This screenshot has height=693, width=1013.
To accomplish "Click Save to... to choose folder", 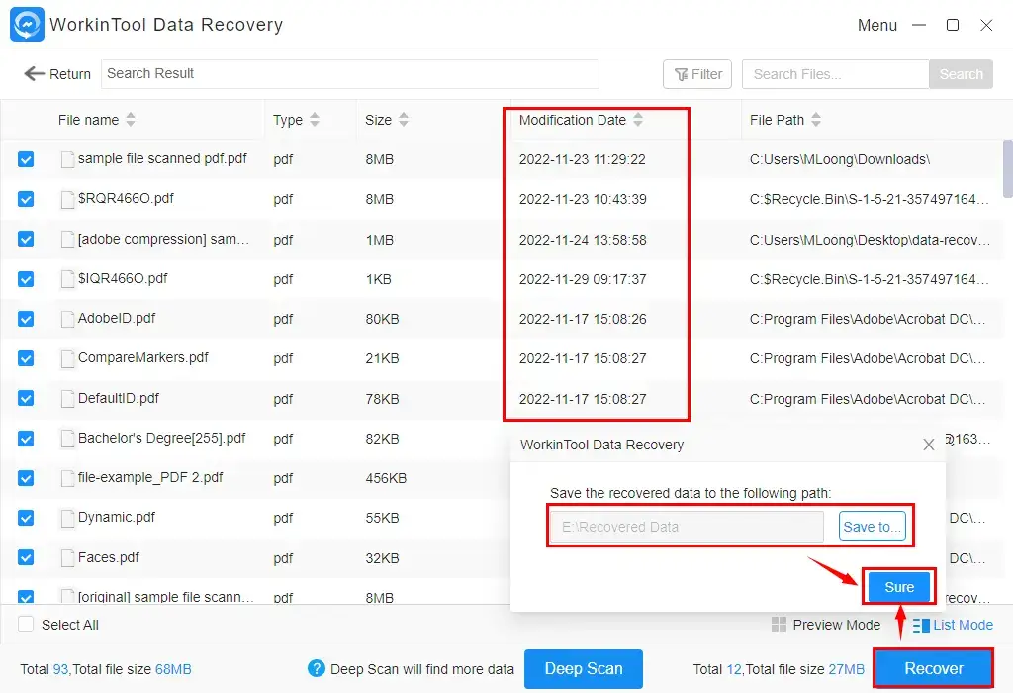I will [873, 527].
